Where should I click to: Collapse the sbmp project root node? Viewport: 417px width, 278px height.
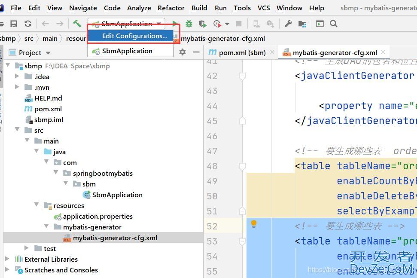pos(8,64)
